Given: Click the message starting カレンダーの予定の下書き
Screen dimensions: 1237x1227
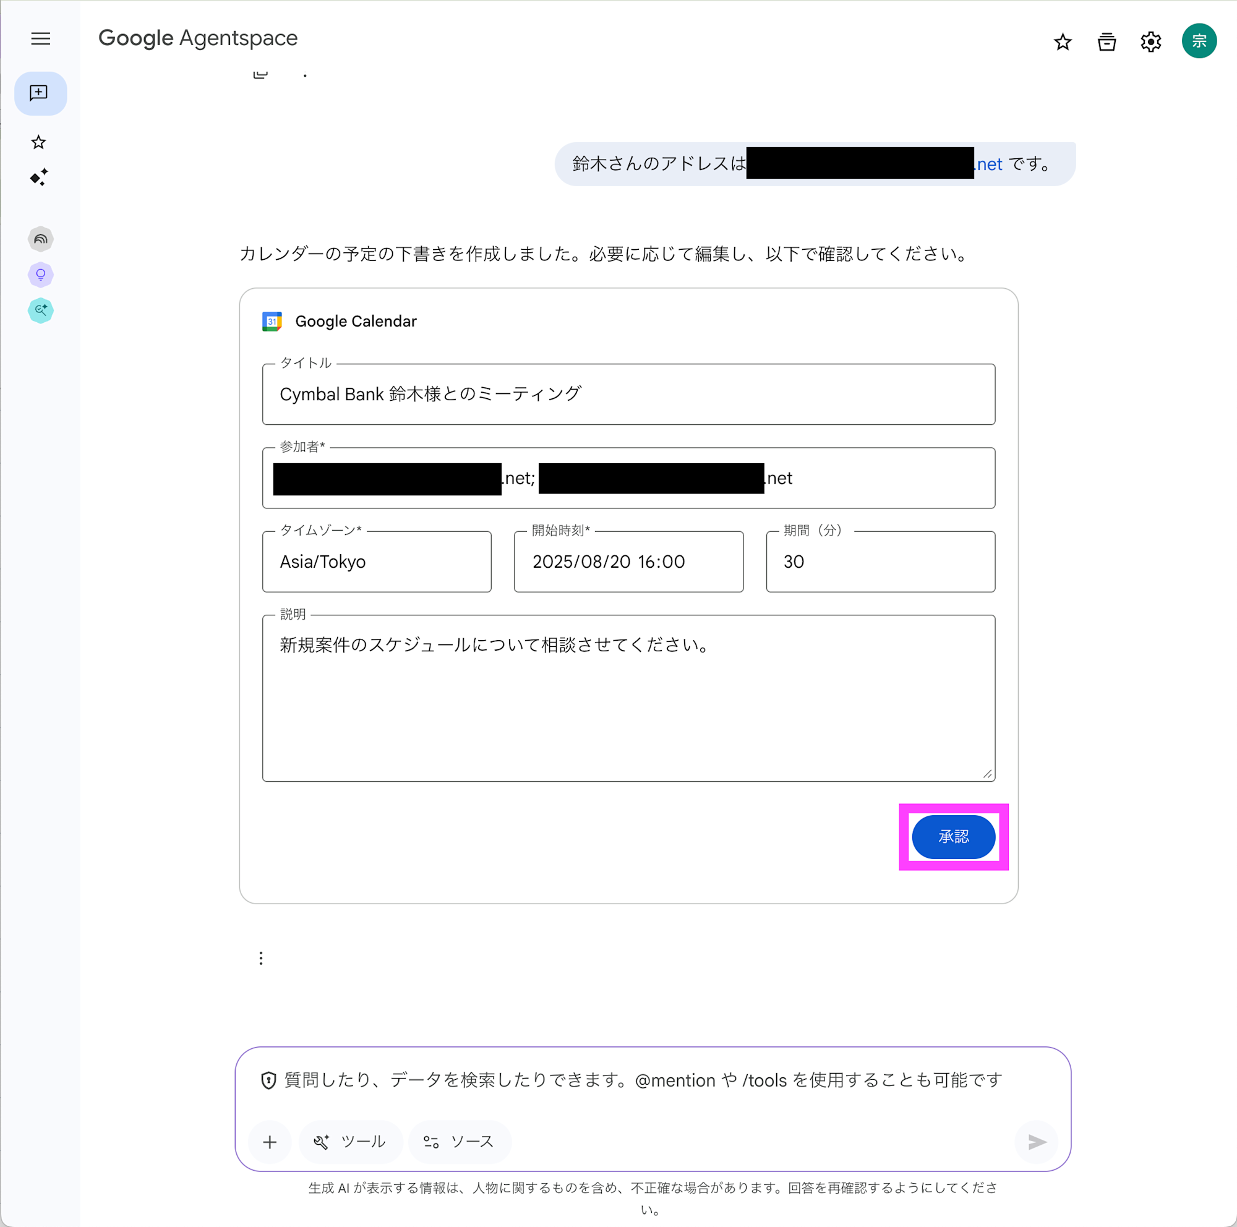Looking at the screenshot, I should 605,254.
